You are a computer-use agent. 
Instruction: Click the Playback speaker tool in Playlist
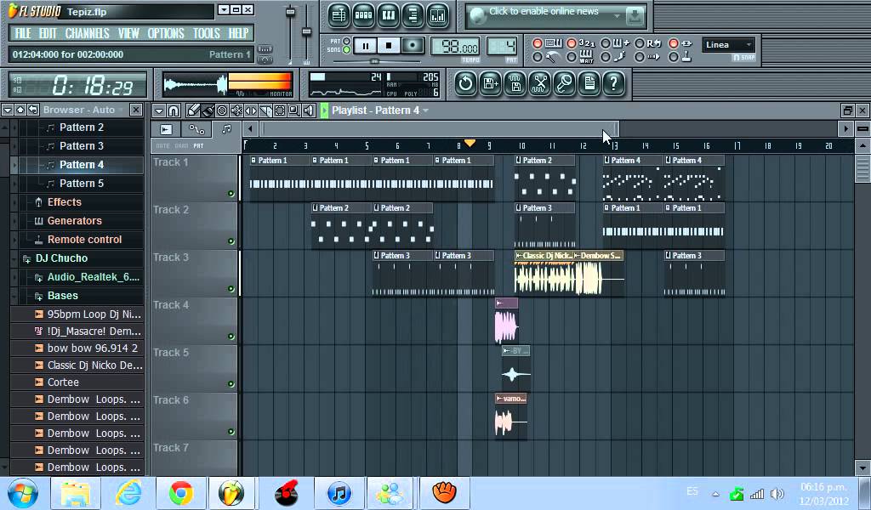[x=309, y=110]
